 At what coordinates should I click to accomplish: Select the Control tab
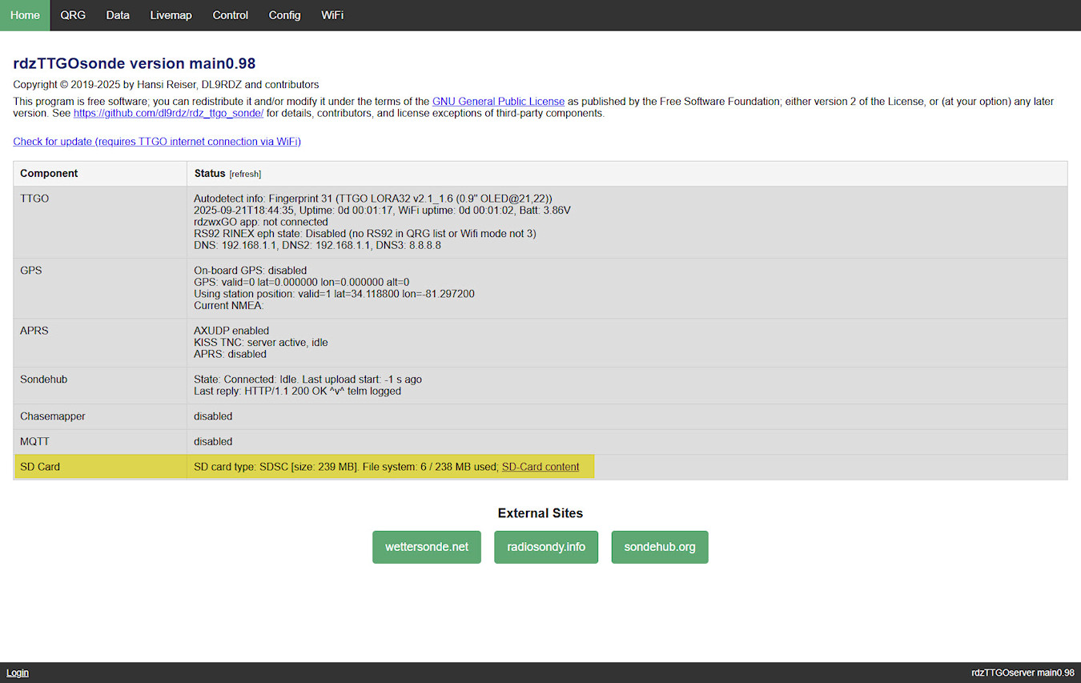231,15
